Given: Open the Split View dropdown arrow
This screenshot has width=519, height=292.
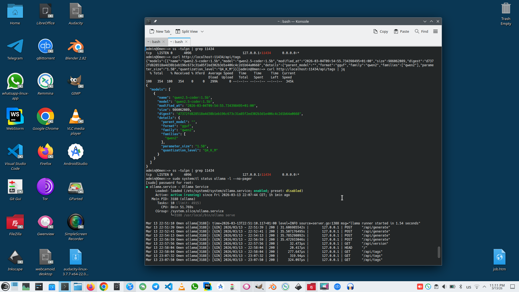Looking at the screenshot, I should tap(202, 31).
